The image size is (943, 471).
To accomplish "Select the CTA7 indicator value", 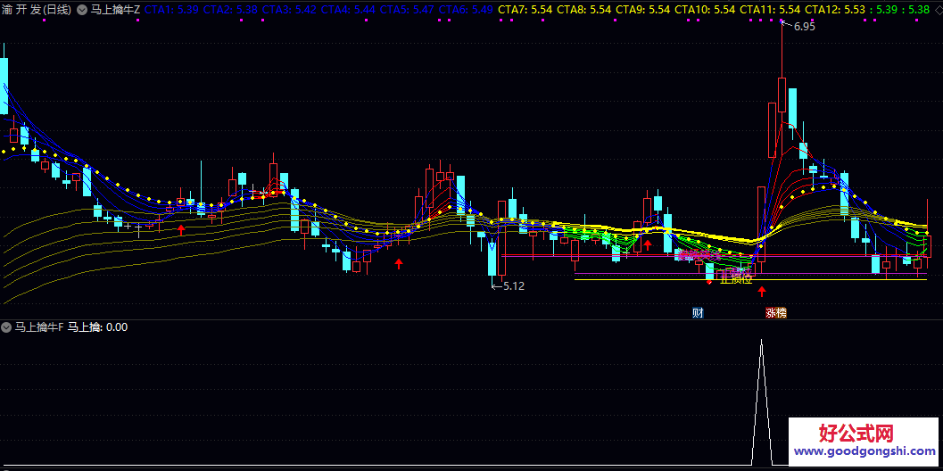I will [526, 10].
